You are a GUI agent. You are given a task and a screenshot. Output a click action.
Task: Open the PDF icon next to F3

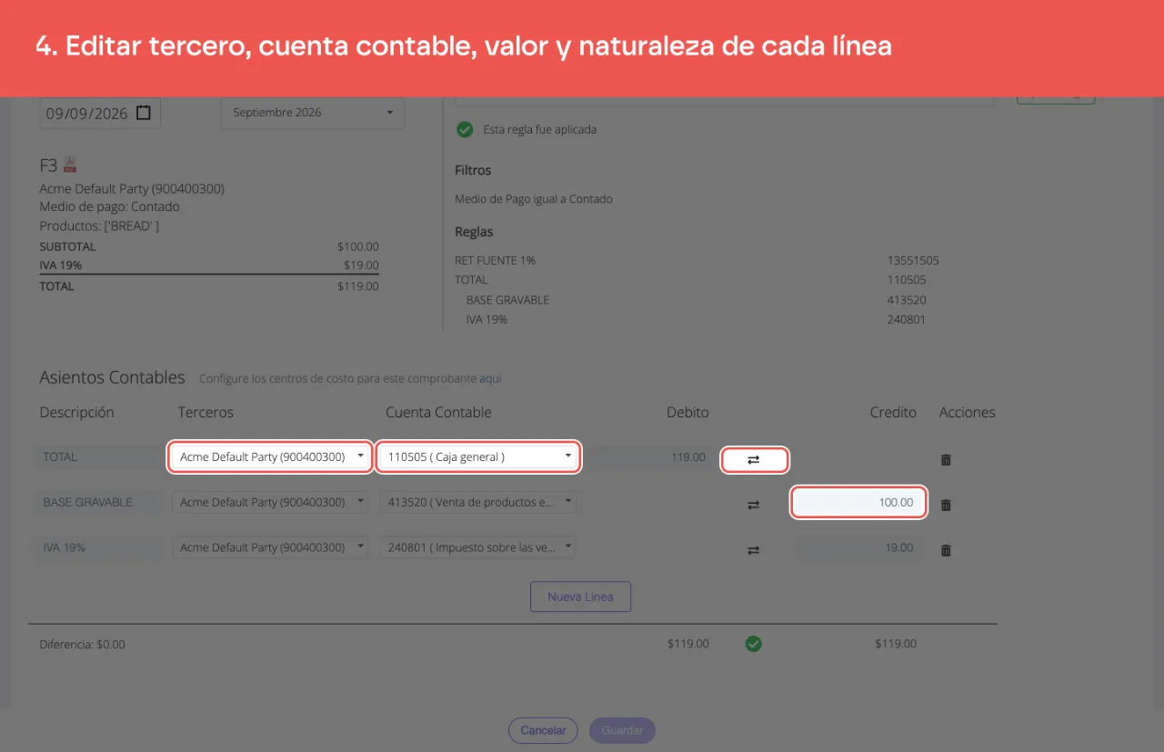(70, 165)
